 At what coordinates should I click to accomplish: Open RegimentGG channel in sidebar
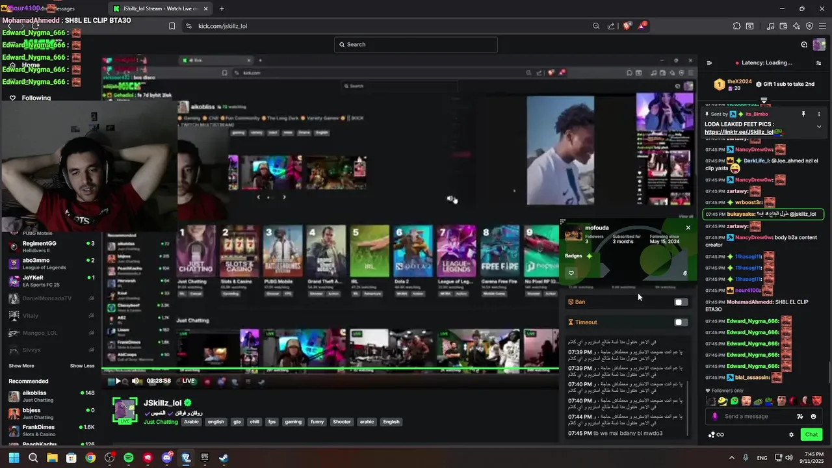point(52,246)
